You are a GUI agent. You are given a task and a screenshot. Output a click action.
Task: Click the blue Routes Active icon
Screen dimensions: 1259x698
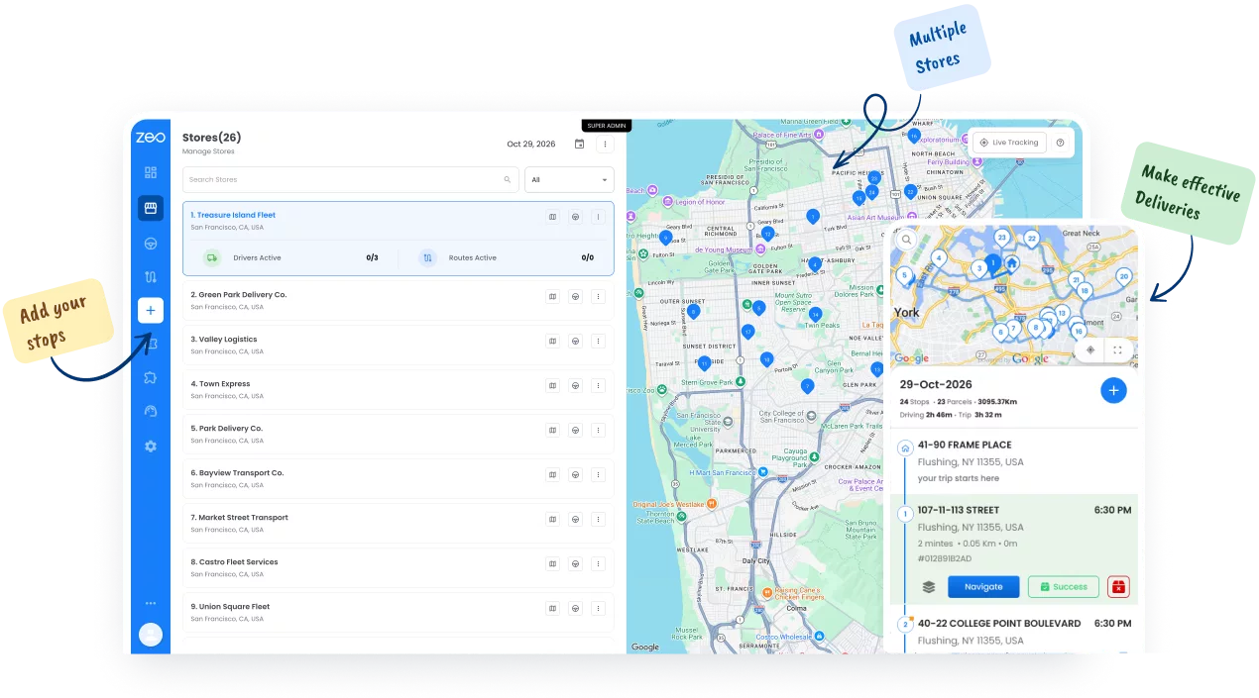click(427, 257)
